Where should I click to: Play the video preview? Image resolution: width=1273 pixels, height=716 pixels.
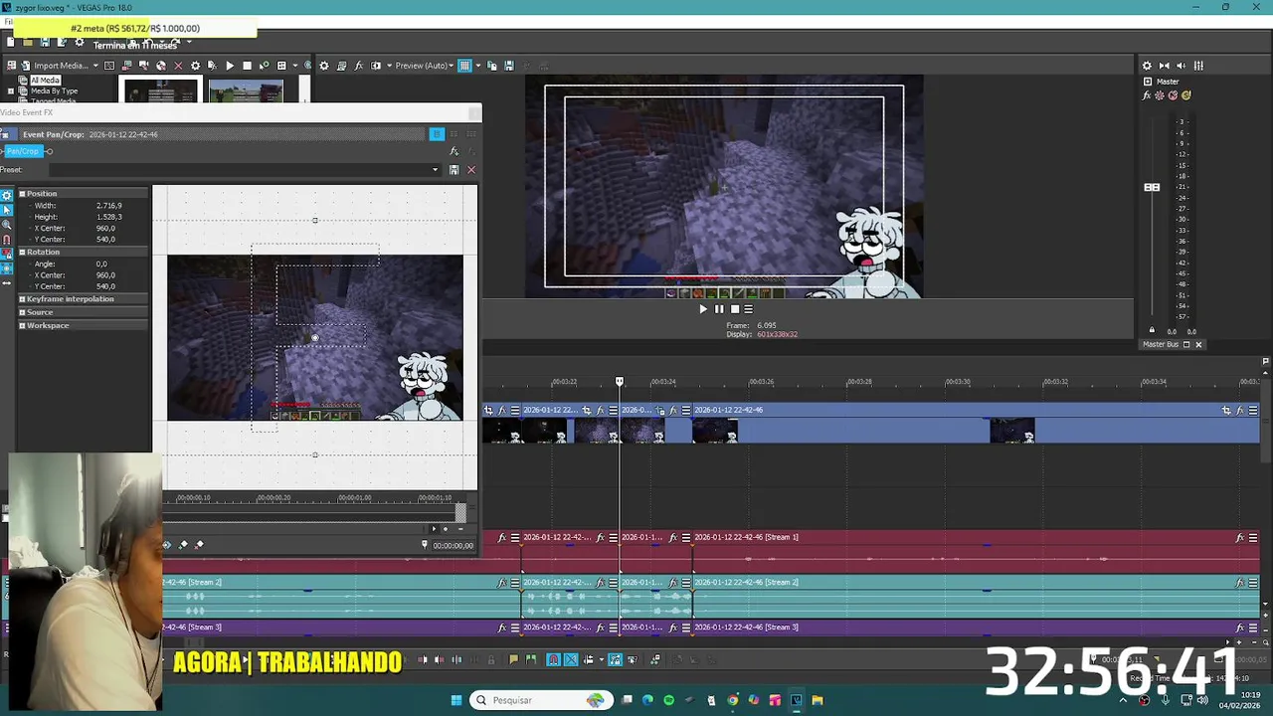point(703,309)
